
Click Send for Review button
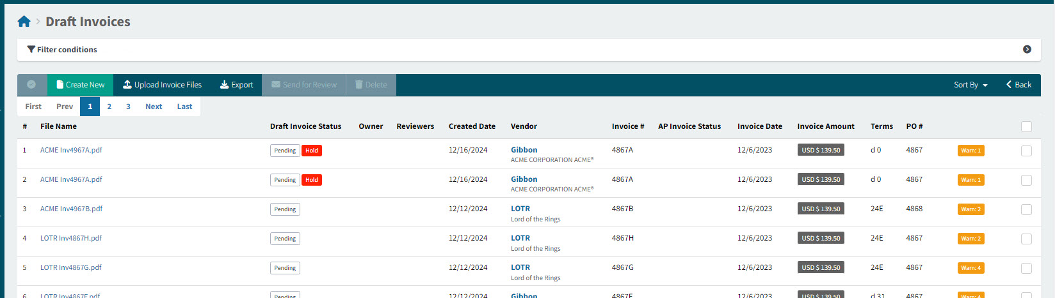pyautogui.click(x=303, y=85)
